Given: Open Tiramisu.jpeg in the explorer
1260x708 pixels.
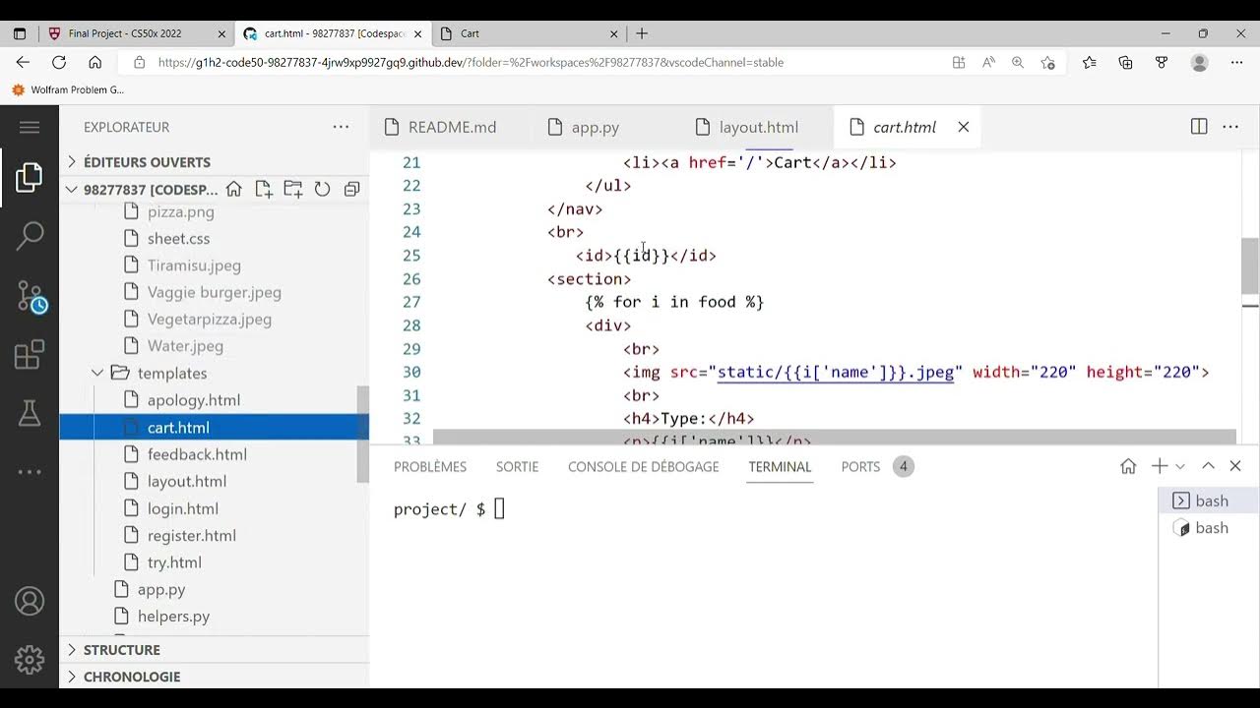Looking at the screenshot, I should [194, 265].
